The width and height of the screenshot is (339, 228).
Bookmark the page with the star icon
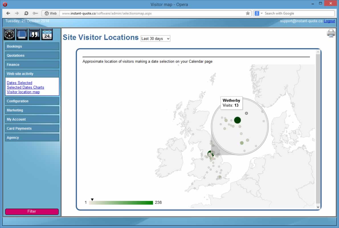click(248, 13)
